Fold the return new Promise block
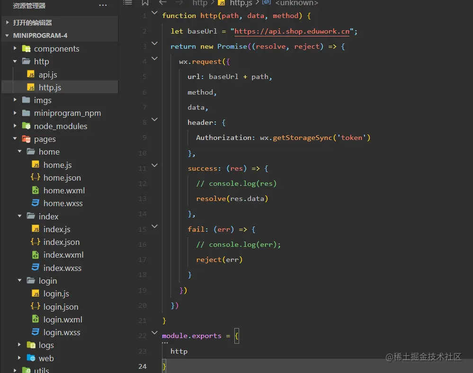 click(154, 43)
